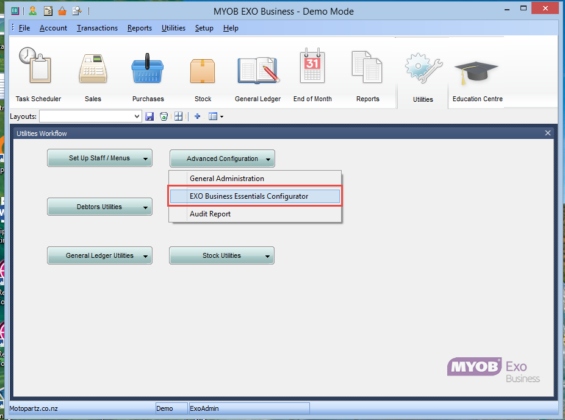565x420 pixels.
Task: Close the Utilities Workflow panel
Action: (548, 133)
